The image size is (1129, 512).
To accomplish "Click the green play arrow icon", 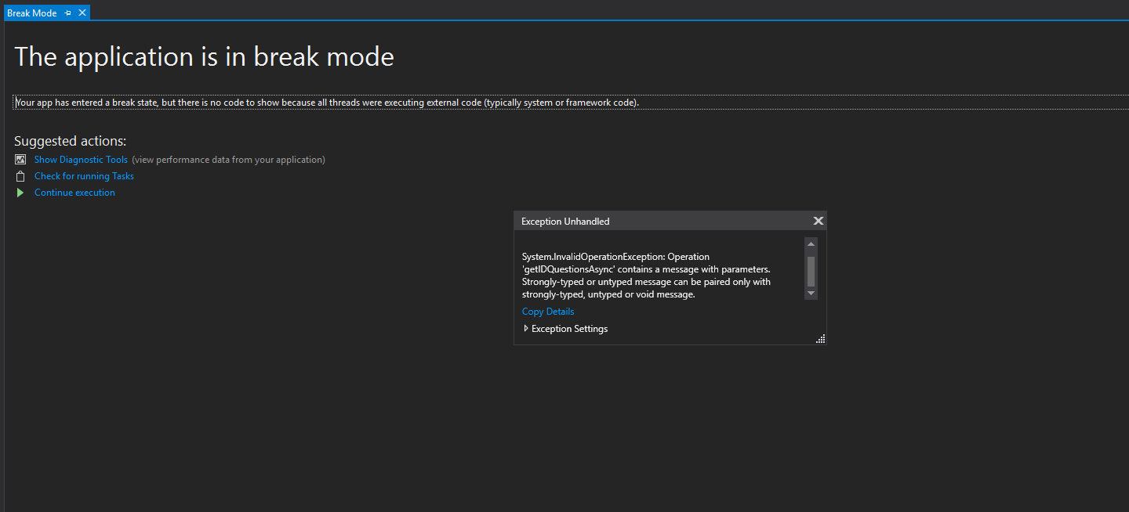I will [x=20, y=193].
